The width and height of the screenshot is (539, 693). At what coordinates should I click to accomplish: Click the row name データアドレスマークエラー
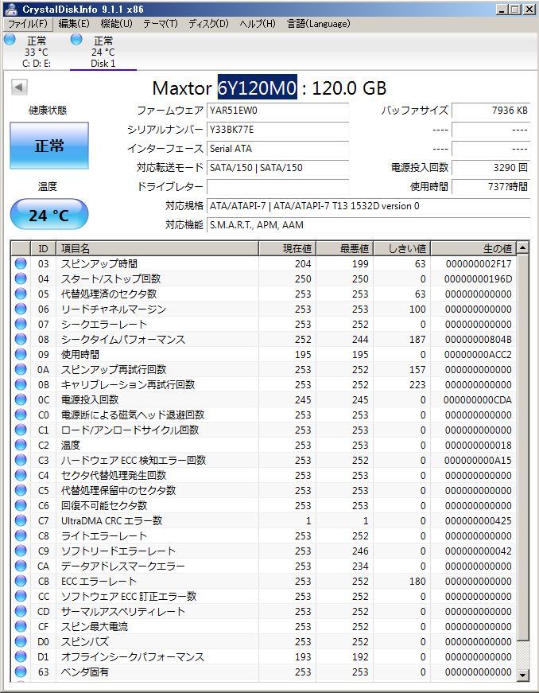(123, 566)
